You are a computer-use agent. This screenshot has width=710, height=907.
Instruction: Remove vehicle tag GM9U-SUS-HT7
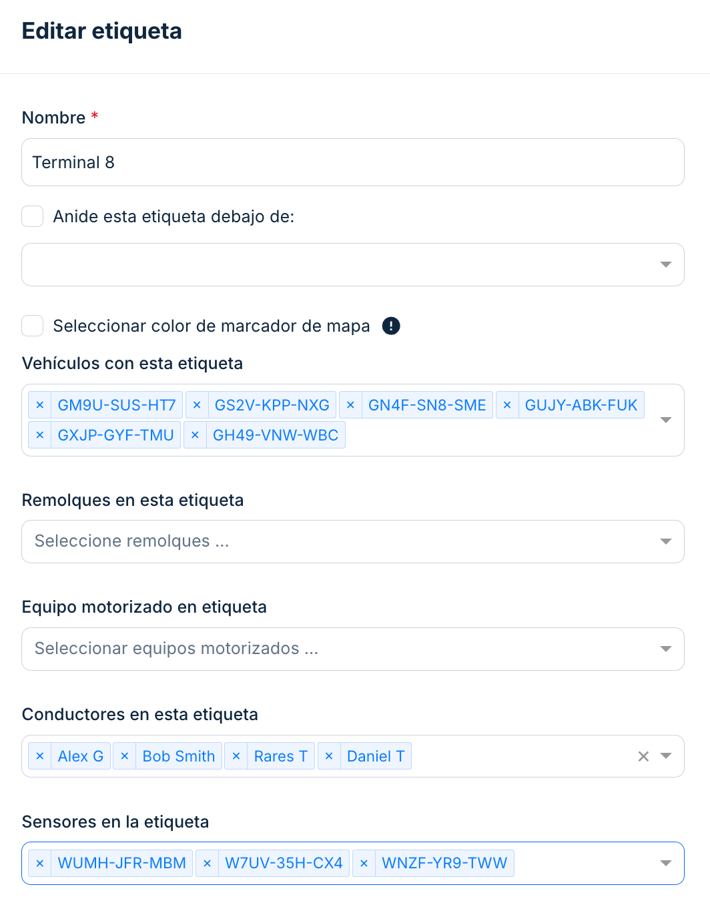point(40,405)
